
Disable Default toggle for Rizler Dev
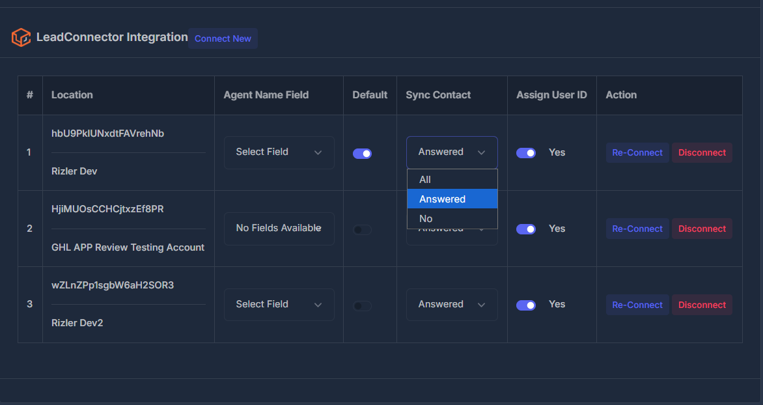(x=362, y=153)
